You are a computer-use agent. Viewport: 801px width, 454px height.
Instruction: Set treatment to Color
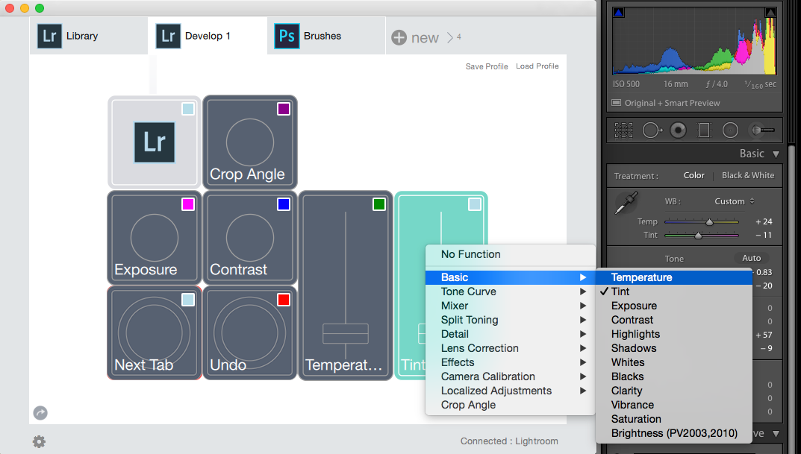694,175
